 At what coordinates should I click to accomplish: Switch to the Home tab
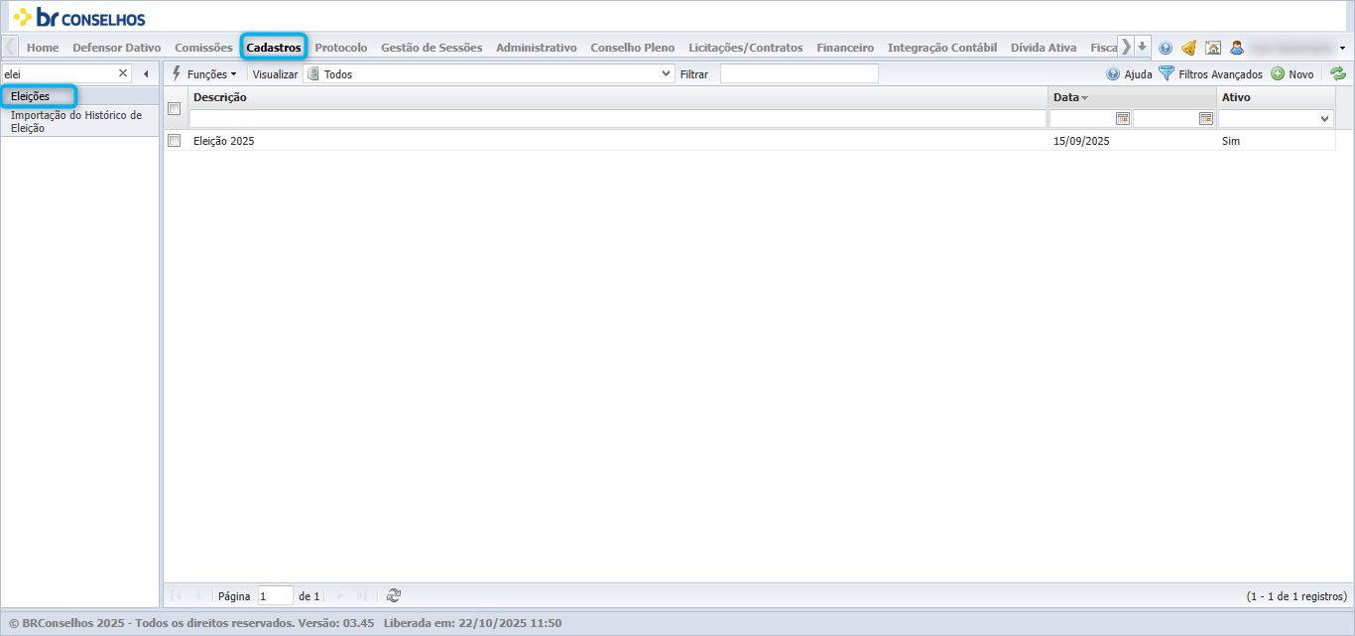43,48
